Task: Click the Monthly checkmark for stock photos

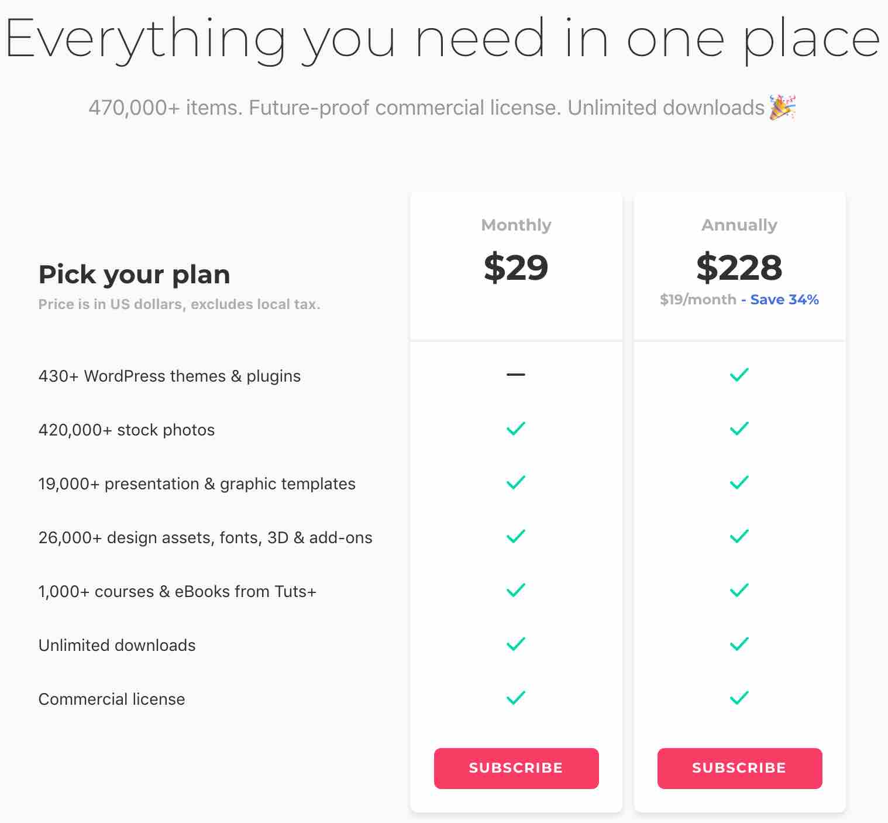Action: coord(516,428)
